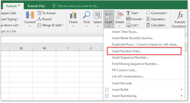Choose Insert Titles Rows menu item
190x103 pixels.
(x=144, y=32)
